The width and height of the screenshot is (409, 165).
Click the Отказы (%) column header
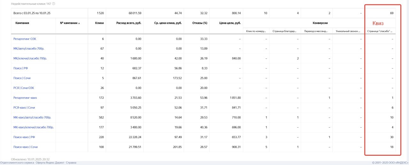coord(200,23)
